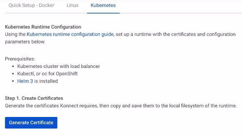Screen dimensions: 242x136
Task: Open the Linux tab
Action: click(x=72, y=6)
